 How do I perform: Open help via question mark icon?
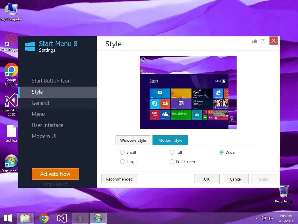[x=263, y=41]
